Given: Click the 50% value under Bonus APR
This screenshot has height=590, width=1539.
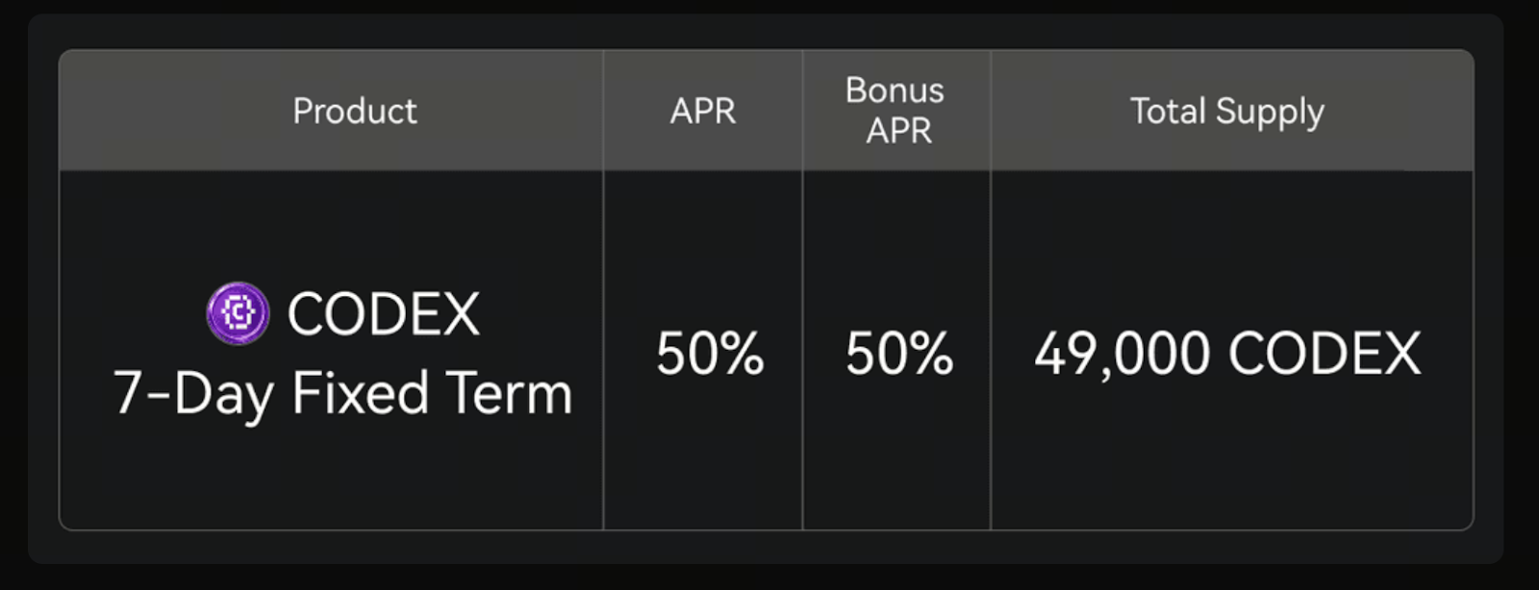Looking at the screenshot, I should click(899, 354).
